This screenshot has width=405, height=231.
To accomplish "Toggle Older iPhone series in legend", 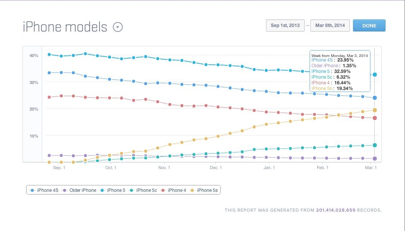I will (x=79, y=190).
